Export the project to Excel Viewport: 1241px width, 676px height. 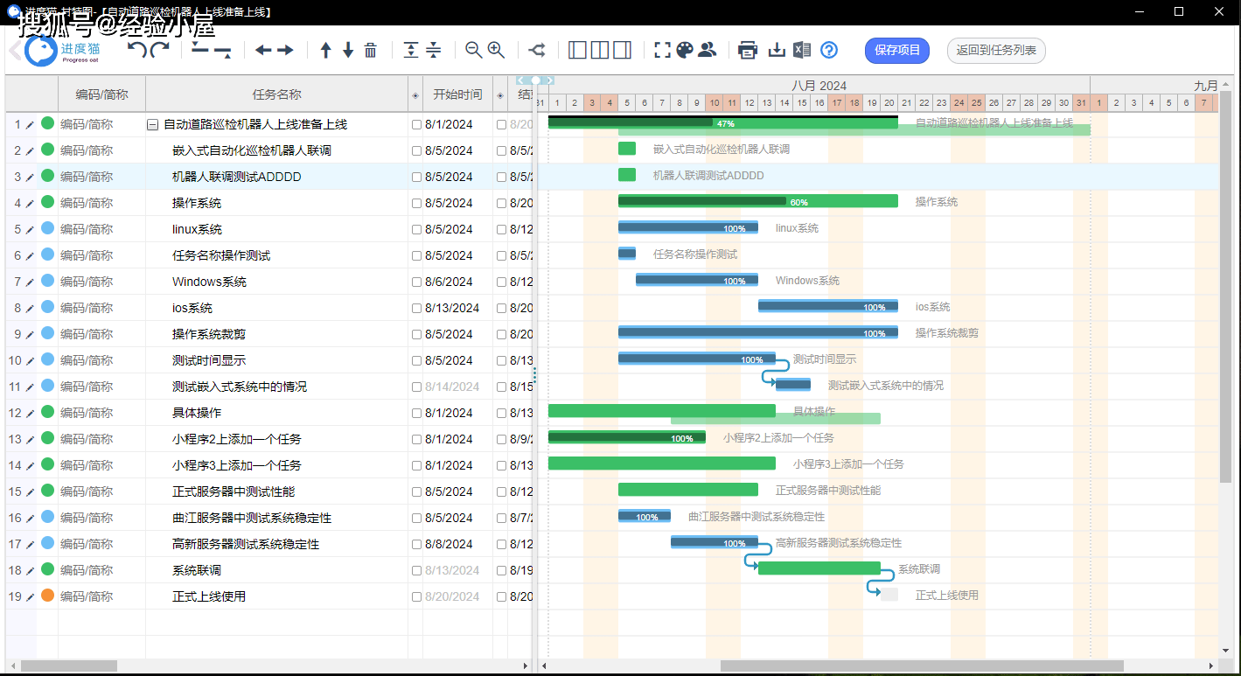802,50
